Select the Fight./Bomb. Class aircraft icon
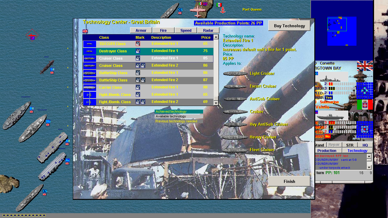388x218 pixels. 89,94
